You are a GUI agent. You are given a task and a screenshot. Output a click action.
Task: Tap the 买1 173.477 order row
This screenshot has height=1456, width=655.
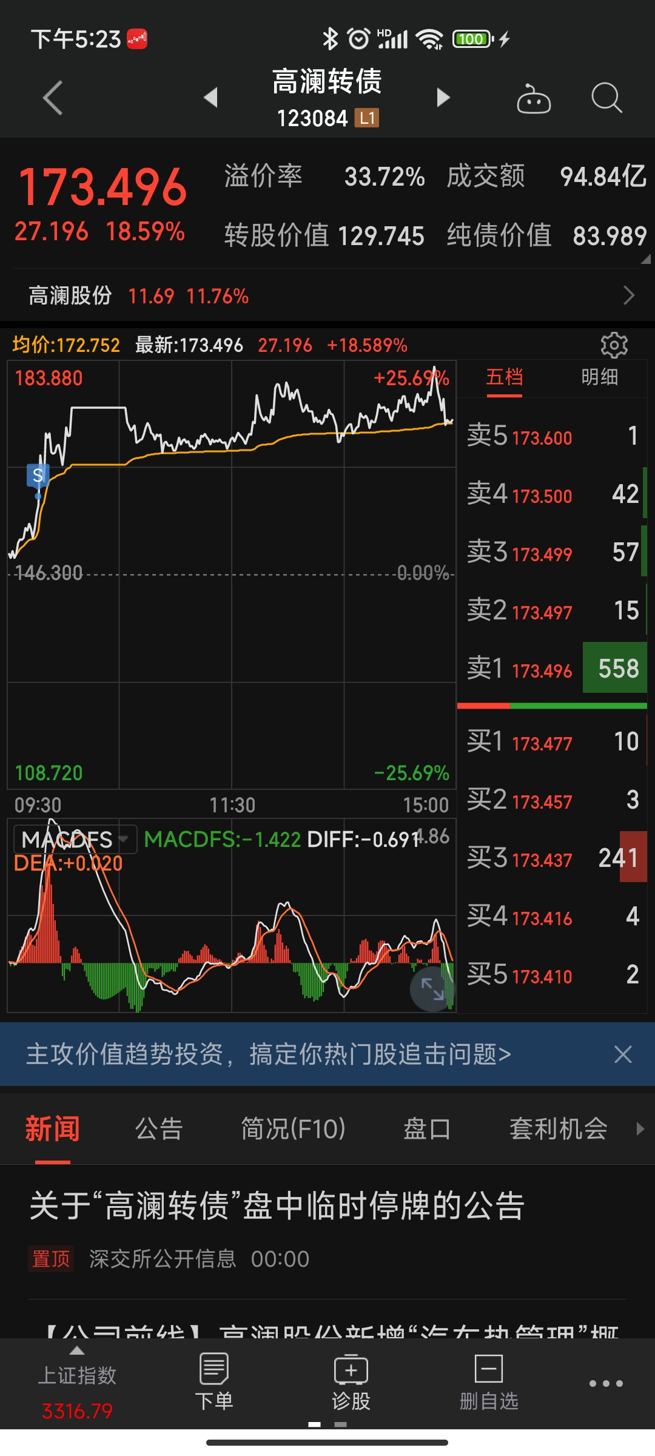[552, 741]
